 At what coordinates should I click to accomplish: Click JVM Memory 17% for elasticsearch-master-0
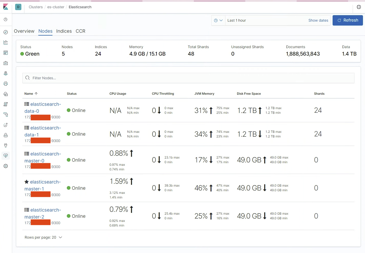[201, 160]
